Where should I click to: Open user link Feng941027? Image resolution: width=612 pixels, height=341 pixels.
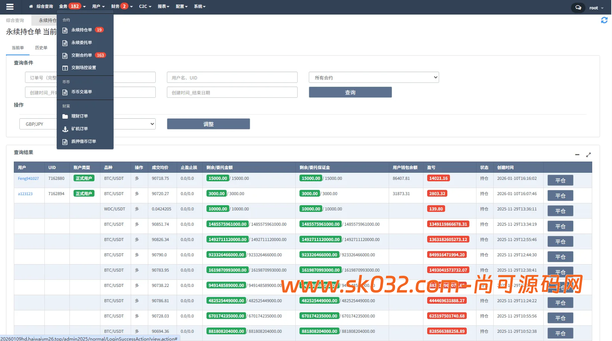point(28,179)
